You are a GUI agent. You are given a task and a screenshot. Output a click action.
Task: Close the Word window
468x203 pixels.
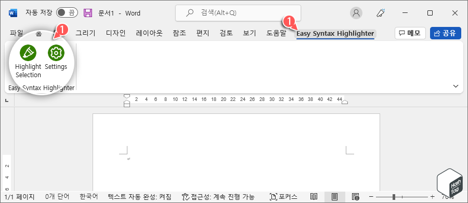(455, 13)
